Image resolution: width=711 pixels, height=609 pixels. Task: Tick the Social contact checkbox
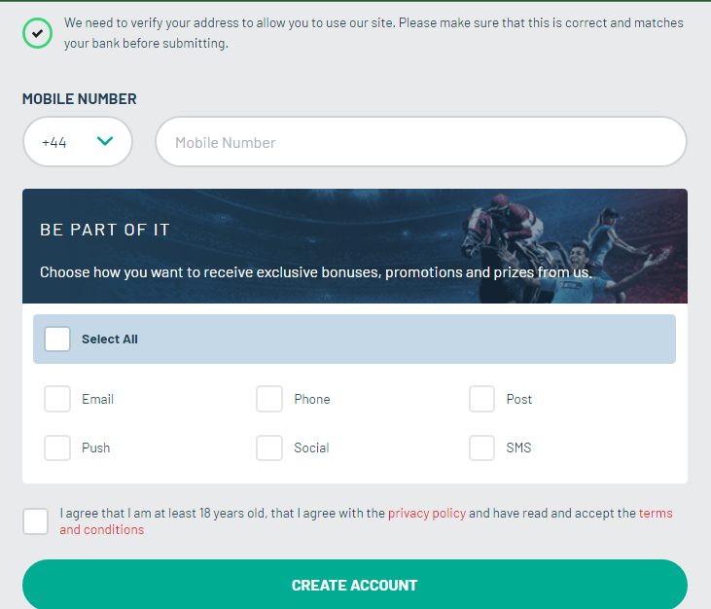coord(269,448)
